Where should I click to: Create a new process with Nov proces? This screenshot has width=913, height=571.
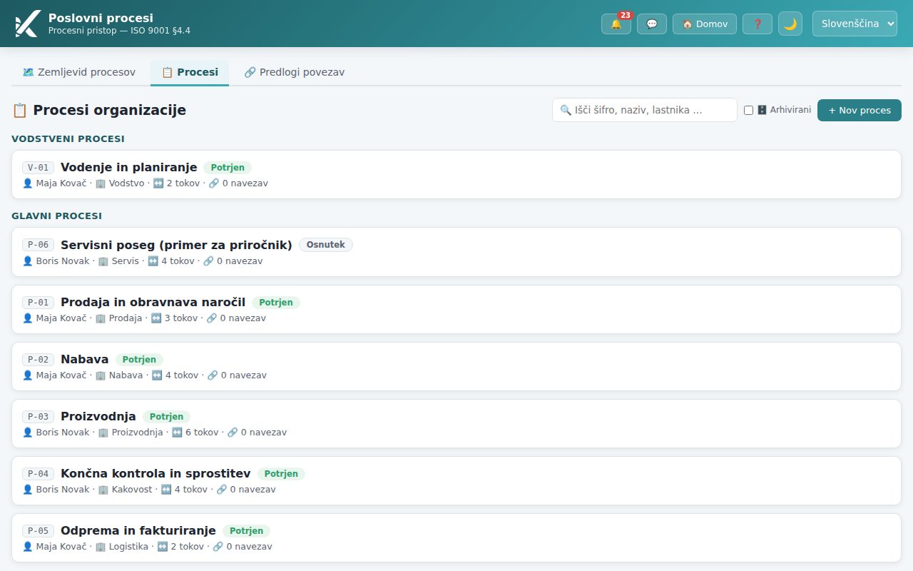(x=860, y=110)
